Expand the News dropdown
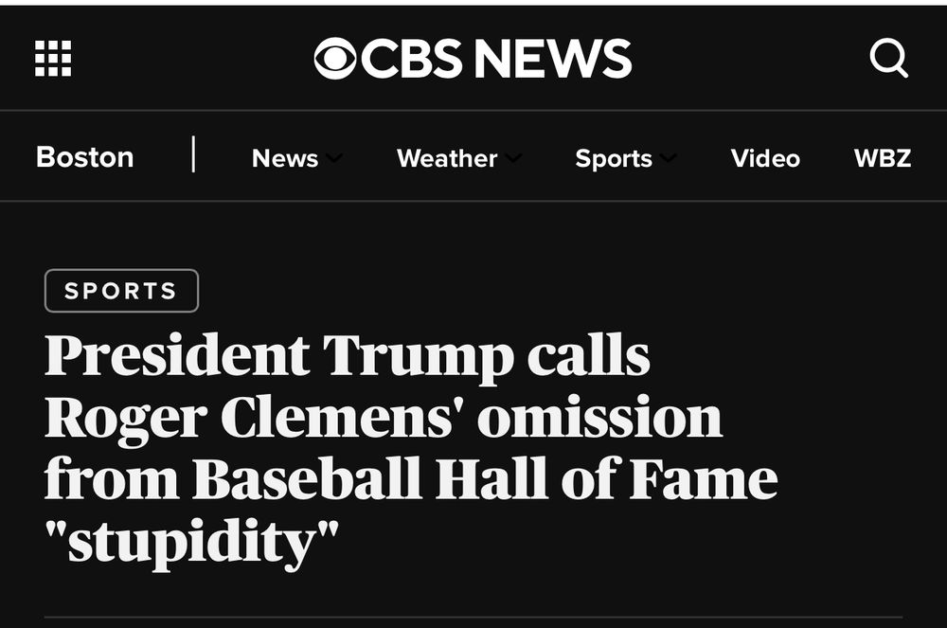 (295, 158)
